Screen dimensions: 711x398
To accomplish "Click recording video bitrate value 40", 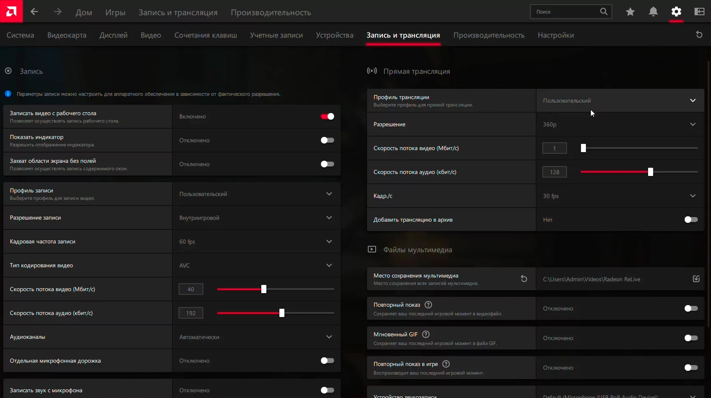I will tap(191, 289).
